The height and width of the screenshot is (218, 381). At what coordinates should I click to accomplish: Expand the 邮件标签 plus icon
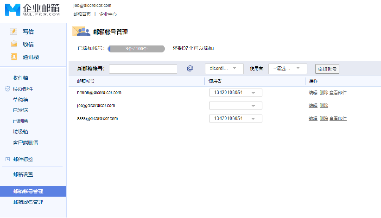click(7, 159)
